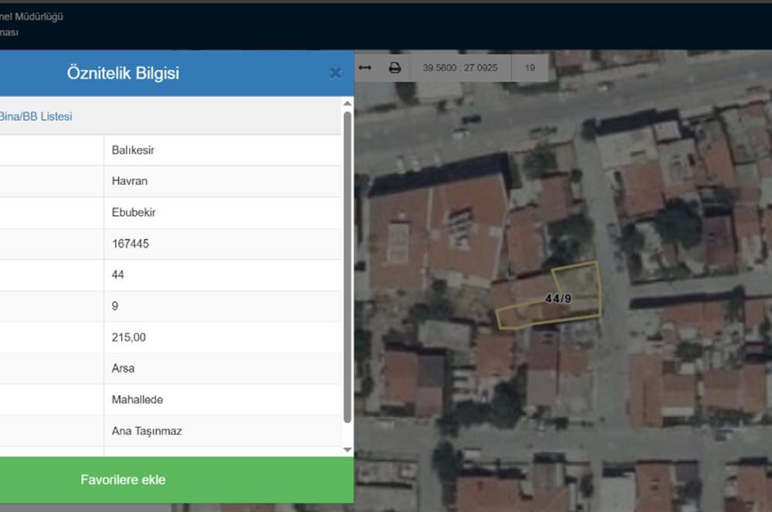Click the zoom level 19 indicator

(x=530, y=68)
